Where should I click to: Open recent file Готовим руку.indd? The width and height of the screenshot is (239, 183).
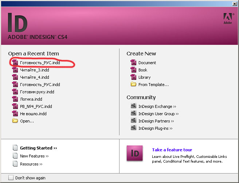[37, 92]
